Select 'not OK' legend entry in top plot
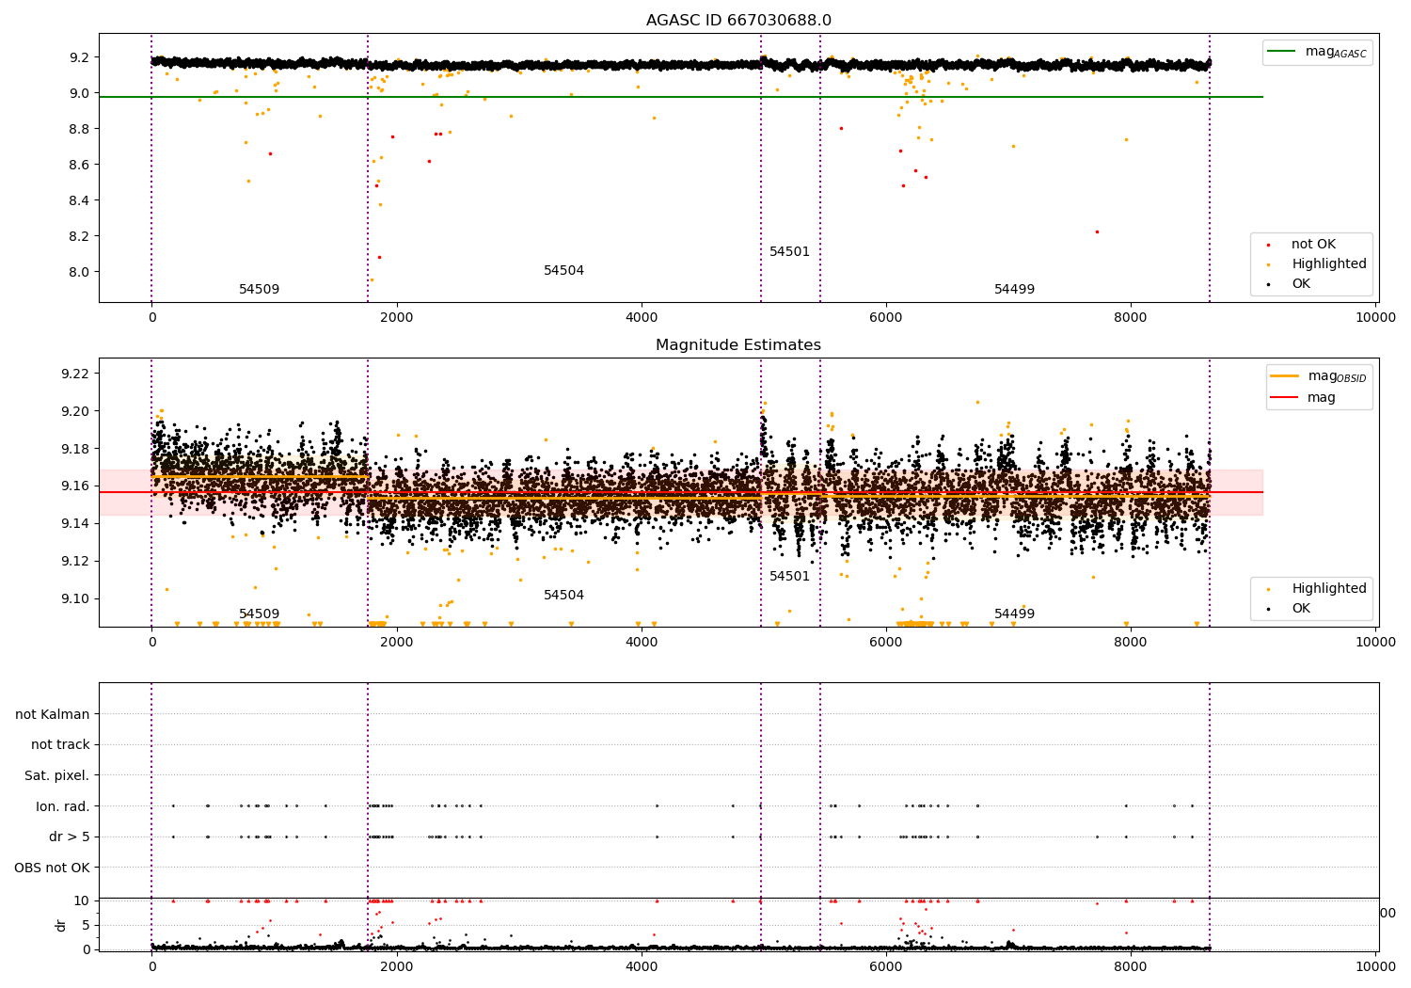 point(1313,244)
